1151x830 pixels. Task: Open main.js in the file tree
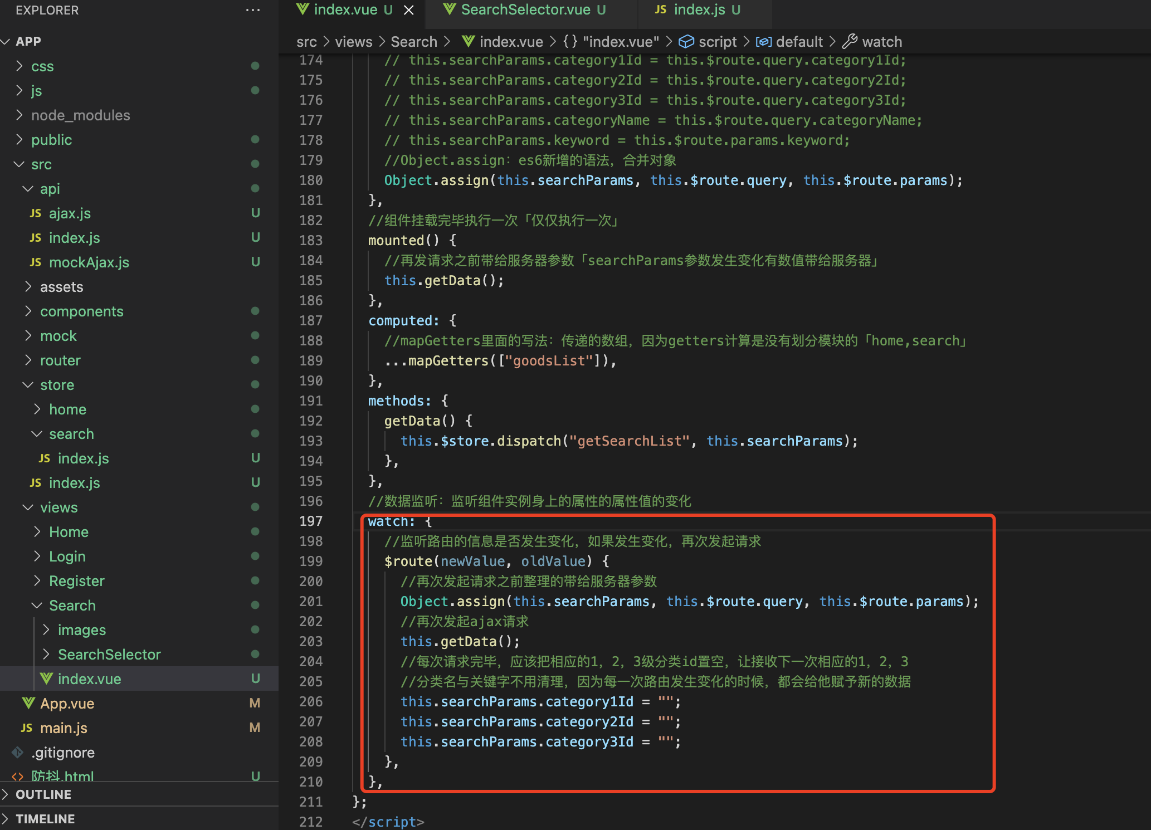(64, 728)
